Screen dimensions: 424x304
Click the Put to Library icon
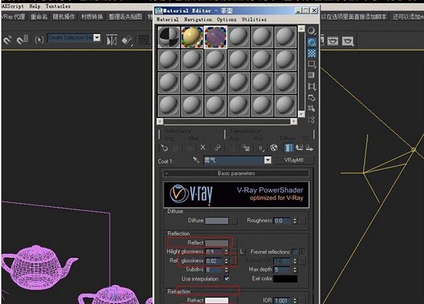246,148
